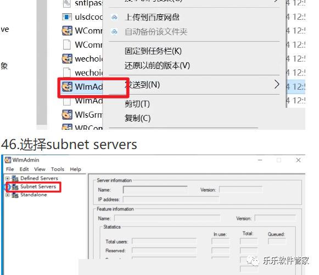Image resolution: width=319 pixels, height=275 pixels.
Task: Click the In use box for Total users
Action: coord(221,241)
